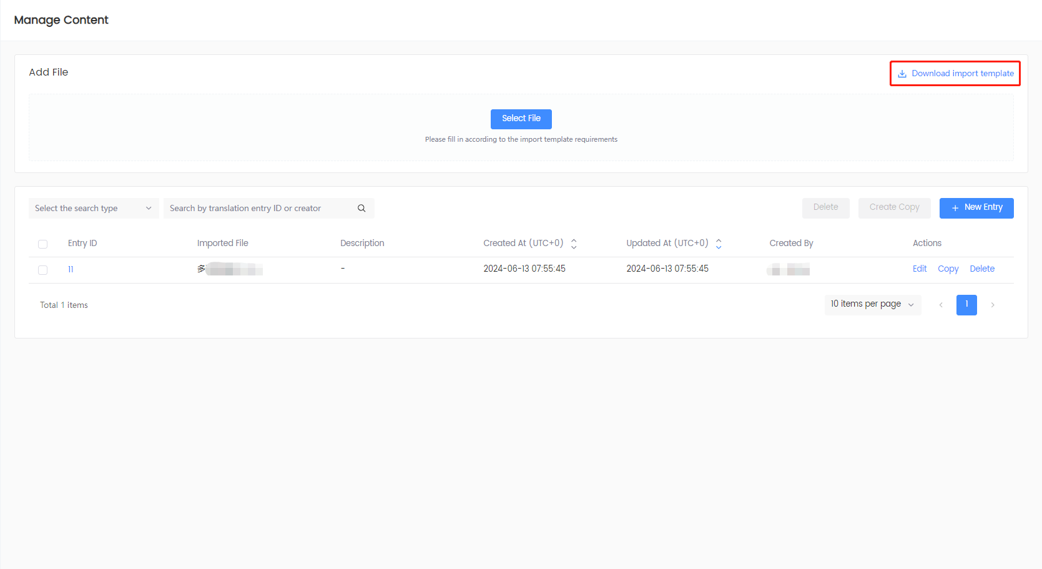This screenshot has width=1042, height=569.
Task: Click the New Entry button
Action: point(976,208)
